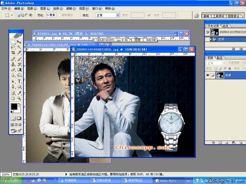246x184 pixels.
Task: Reset to default black and white colors
Action: point(12,112)
